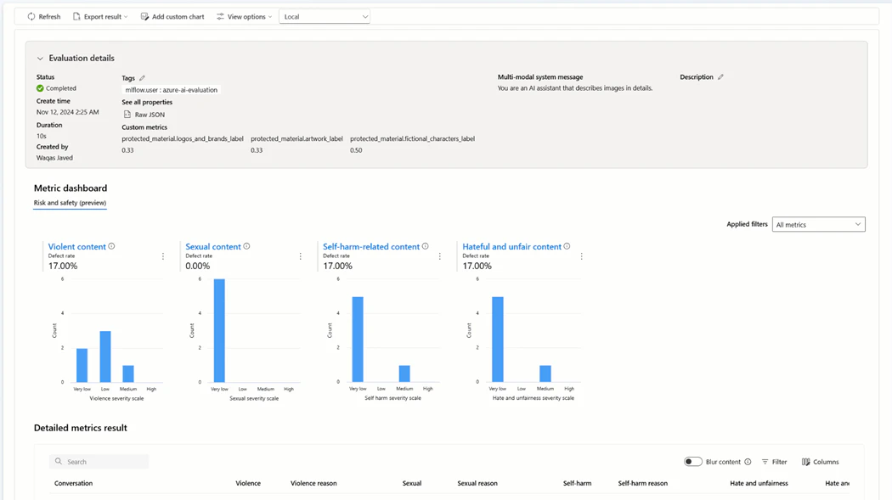Screen dimensions: 892x500
Task: Click the Hate and unfairness column header
Action: click(x=759, y=483)
